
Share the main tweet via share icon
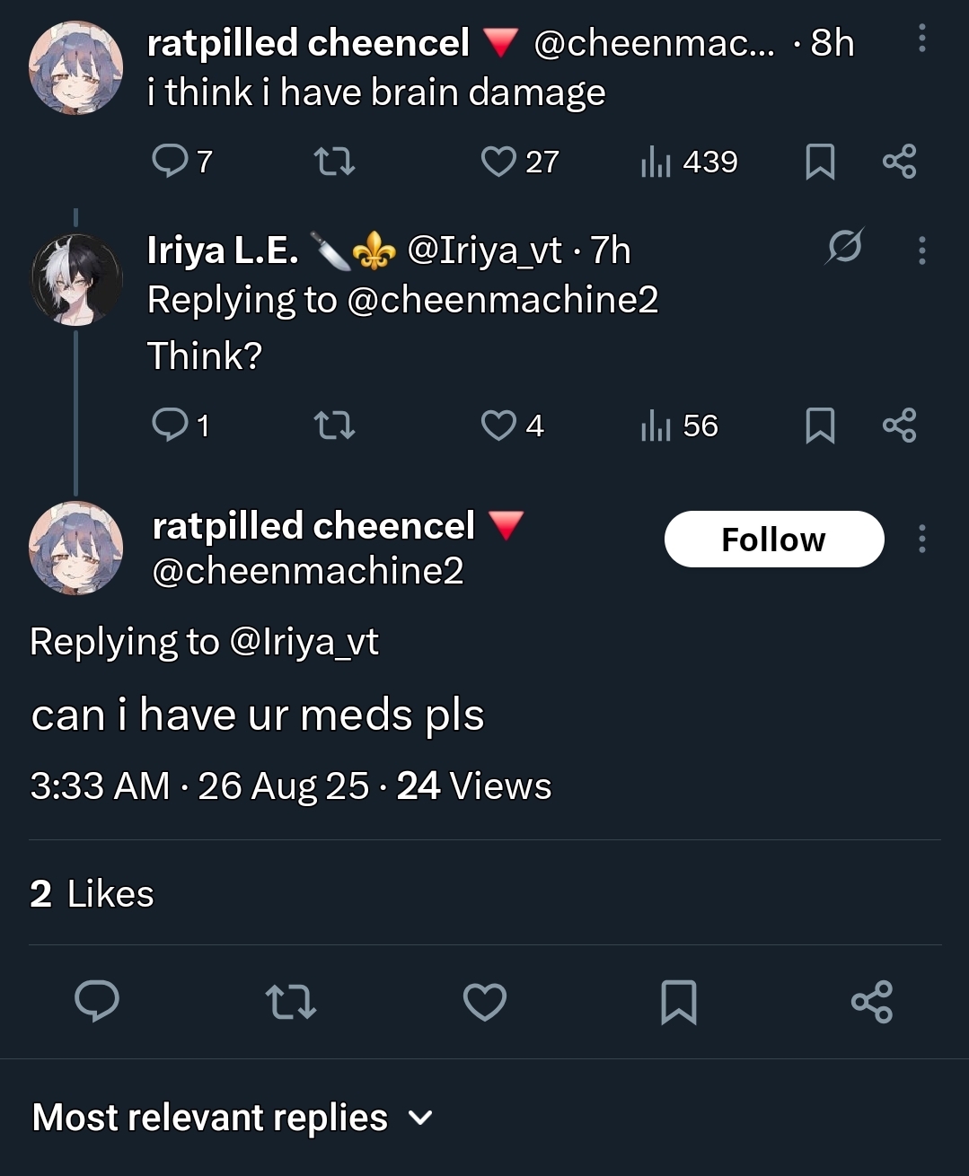(871, 1002)
